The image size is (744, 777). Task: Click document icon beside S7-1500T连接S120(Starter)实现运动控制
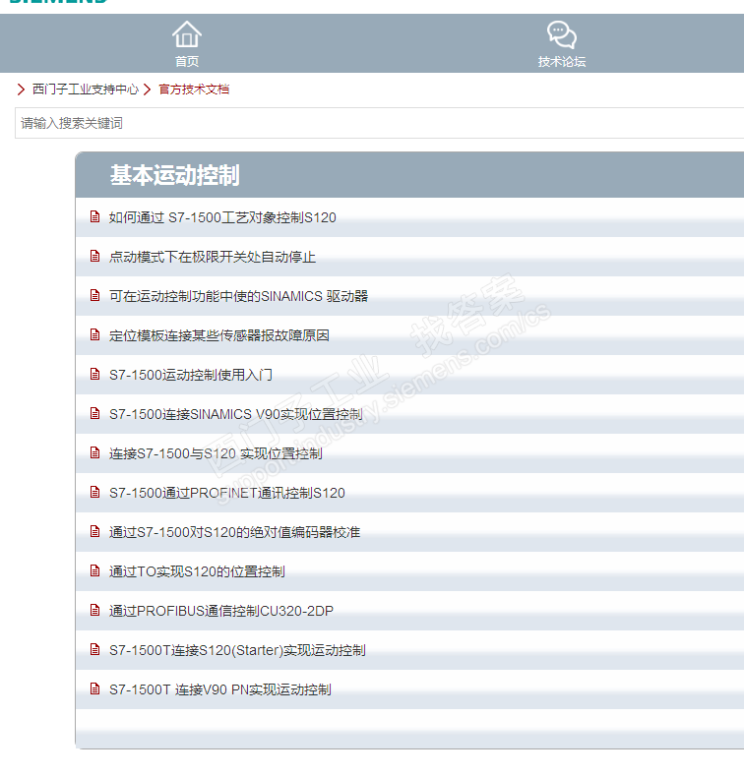pyautogui.click(x=94, y=649)
